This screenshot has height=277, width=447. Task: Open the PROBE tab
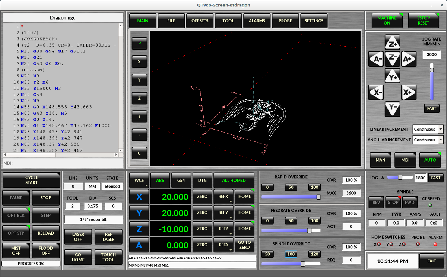(285, 20)
